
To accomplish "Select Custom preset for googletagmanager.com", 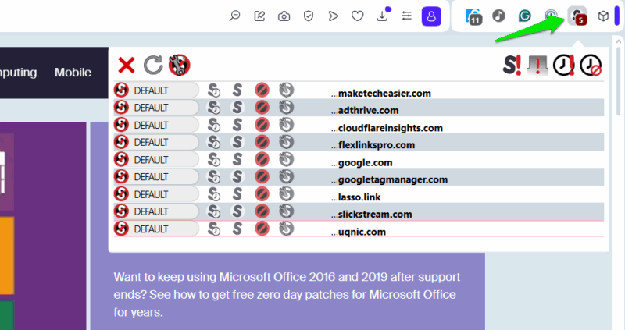I will click(x=287, y=178).
